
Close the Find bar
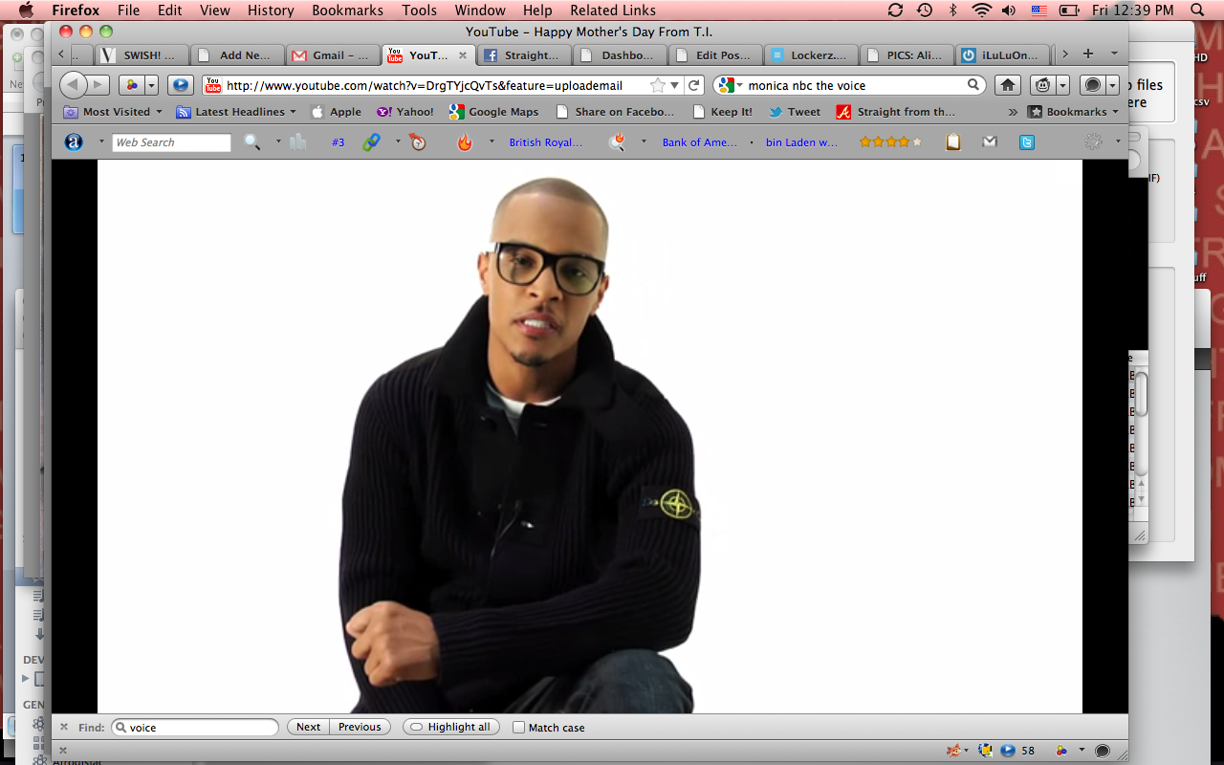pyautogui.click(x=64, y=728)
